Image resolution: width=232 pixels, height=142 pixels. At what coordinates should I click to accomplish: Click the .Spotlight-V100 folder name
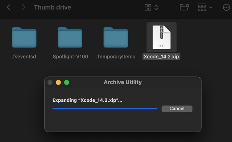(70, 57)
